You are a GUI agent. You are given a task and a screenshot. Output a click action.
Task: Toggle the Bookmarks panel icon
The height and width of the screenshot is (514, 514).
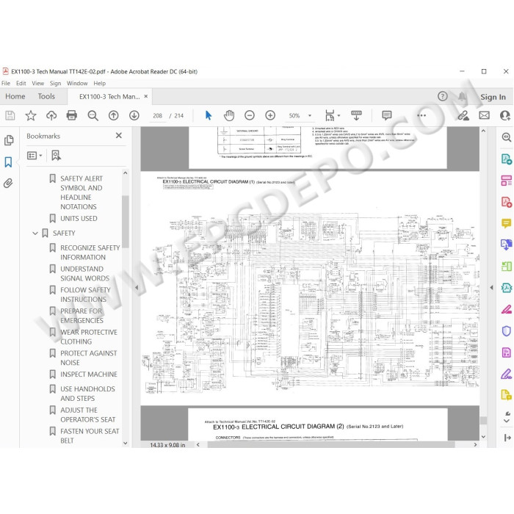tap(8, 162)
